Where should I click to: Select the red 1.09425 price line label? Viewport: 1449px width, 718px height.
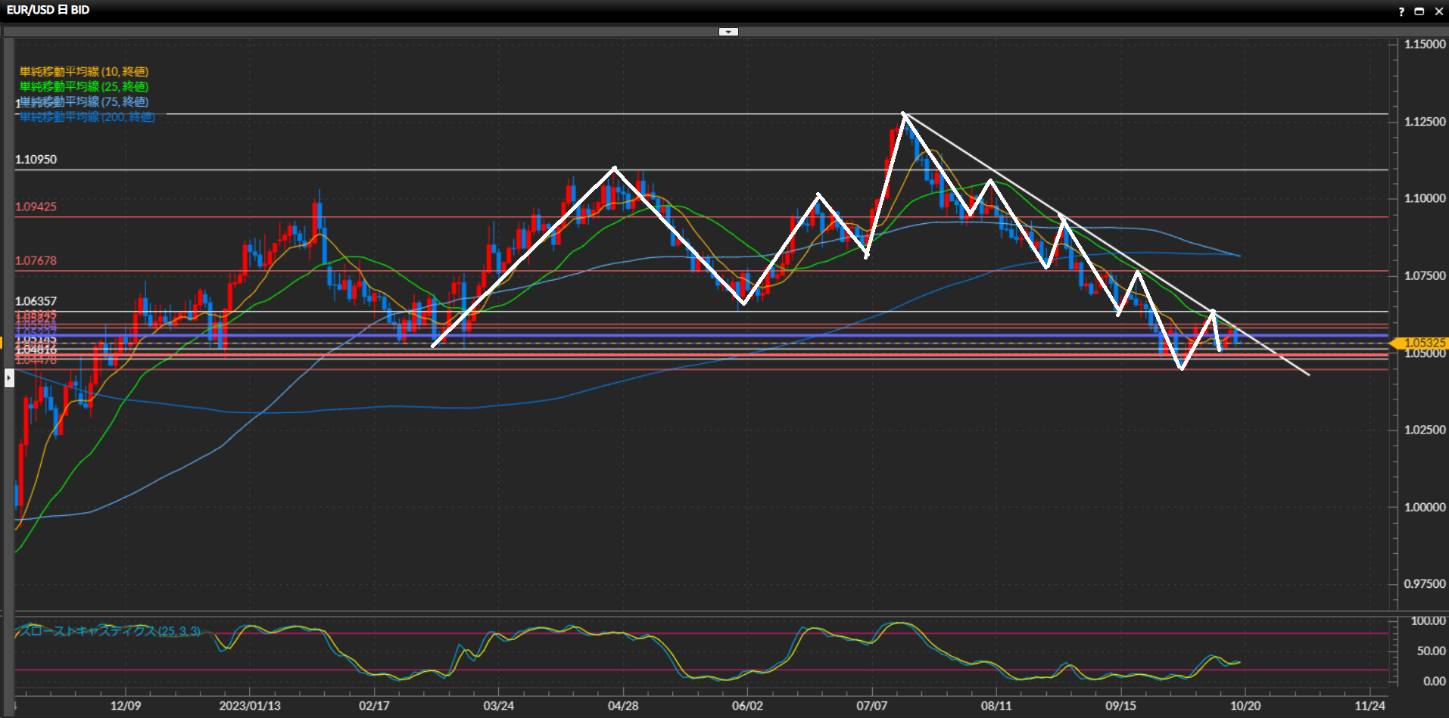point(36,207)
